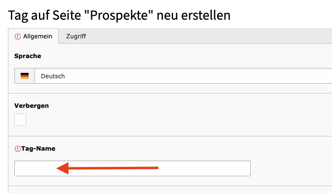Click the required-field warning icon beside Tag-Name
This screenshot has width=332, height=193.
18,149
